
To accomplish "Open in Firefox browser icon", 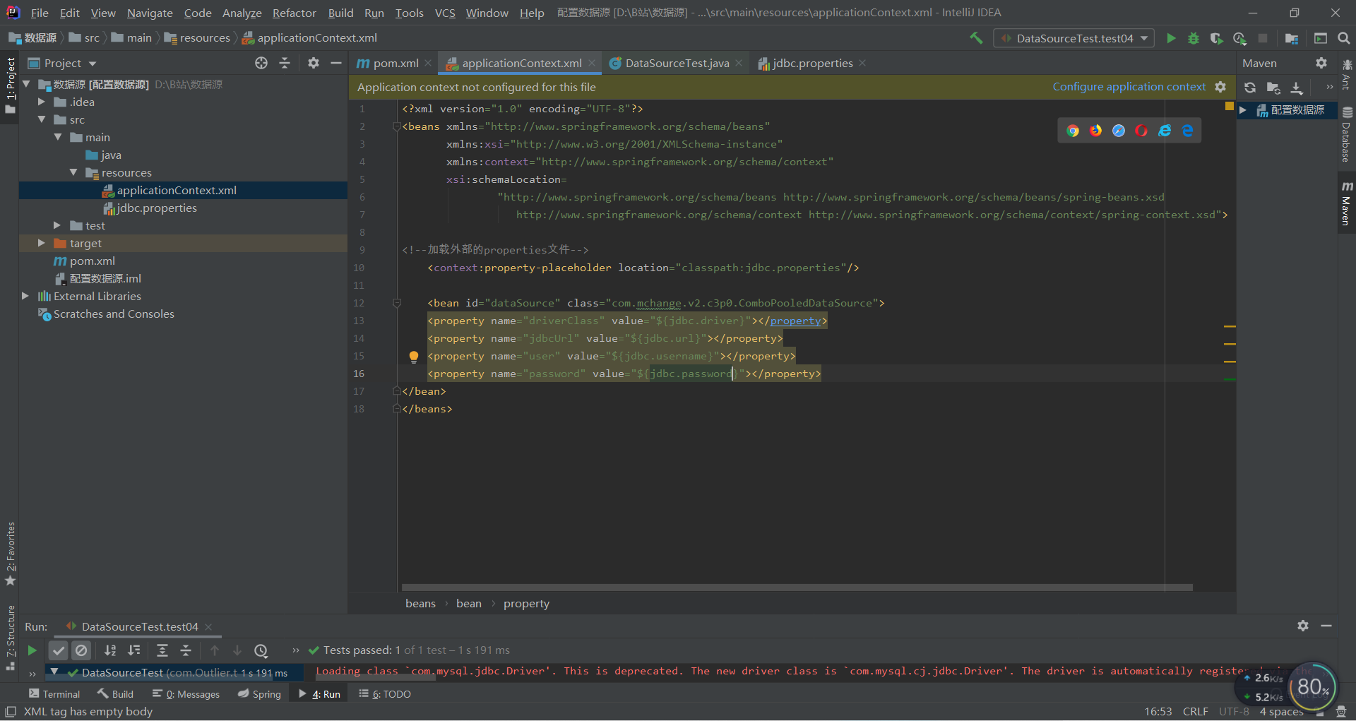I will [1095, 131].
